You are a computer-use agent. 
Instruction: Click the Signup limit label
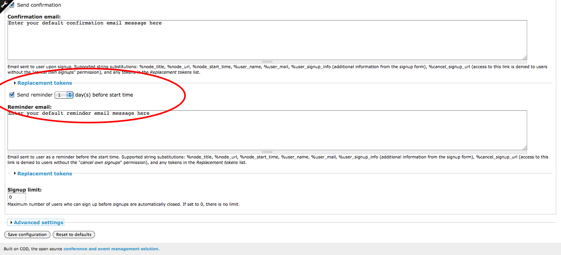point(24,190)
